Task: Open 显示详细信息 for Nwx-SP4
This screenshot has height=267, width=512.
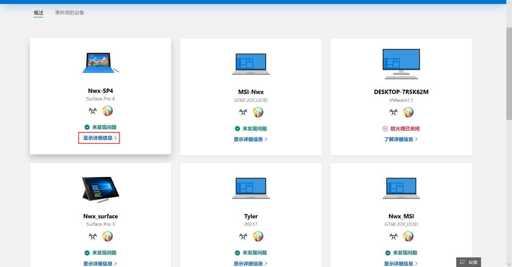Action: pyautogui.click(x=99, y=138)
